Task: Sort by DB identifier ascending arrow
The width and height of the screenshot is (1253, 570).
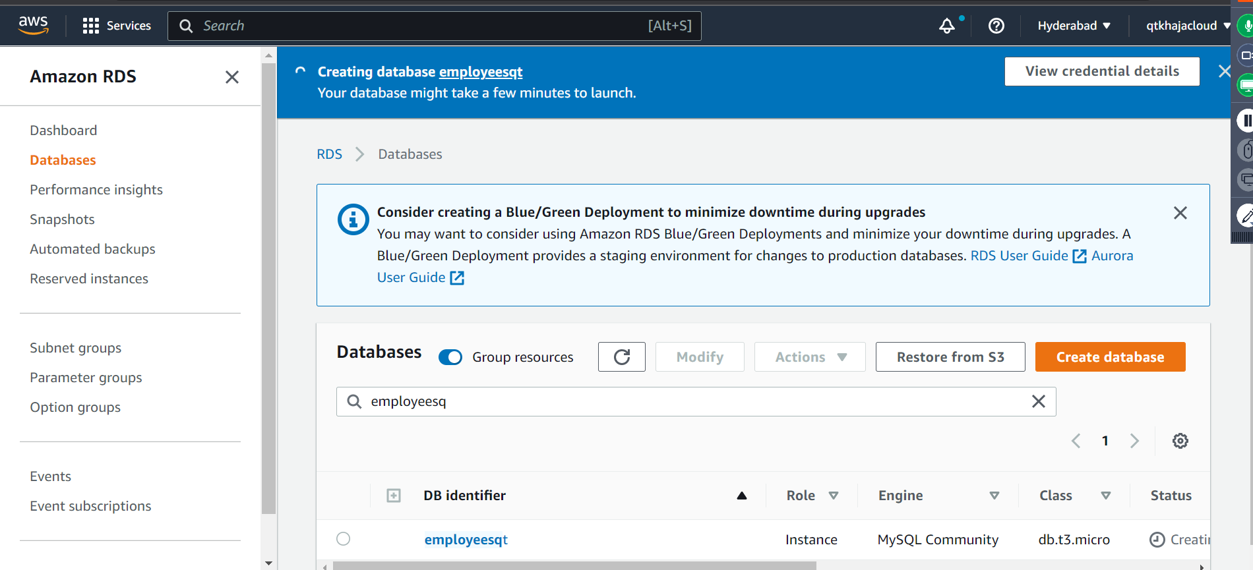Action: (742, 496)
